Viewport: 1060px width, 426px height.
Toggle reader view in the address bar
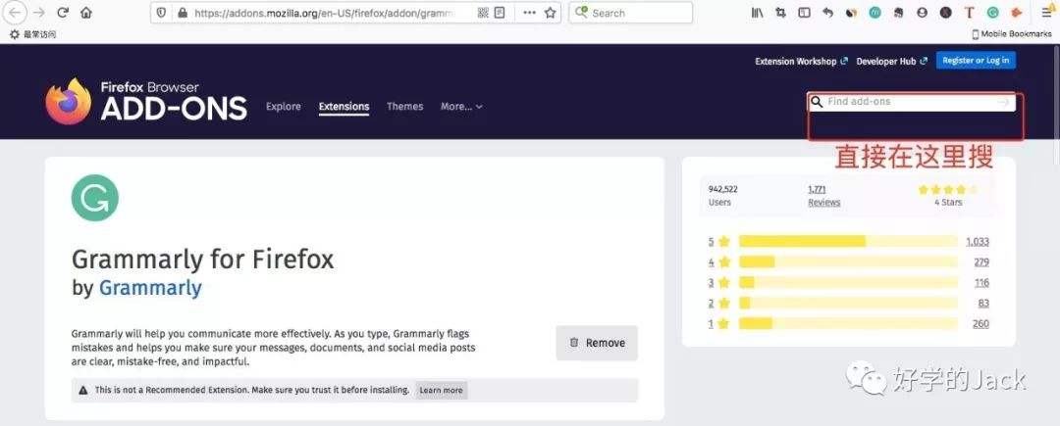500,13
